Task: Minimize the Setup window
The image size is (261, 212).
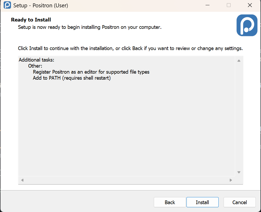Action: [x=207, y=5]
